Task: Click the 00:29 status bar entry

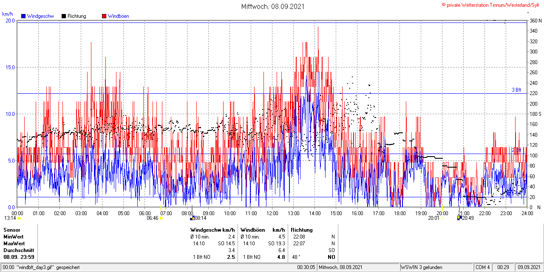Action: 504,267
